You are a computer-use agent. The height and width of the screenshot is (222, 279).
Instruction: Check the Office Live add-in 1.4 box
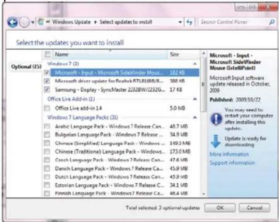[47, 108]
